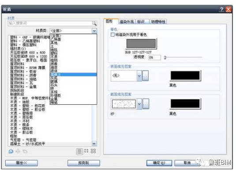Select 天花板瓷砖 600 x 600 material
This screenshot has width=236, height=171.
28,53
